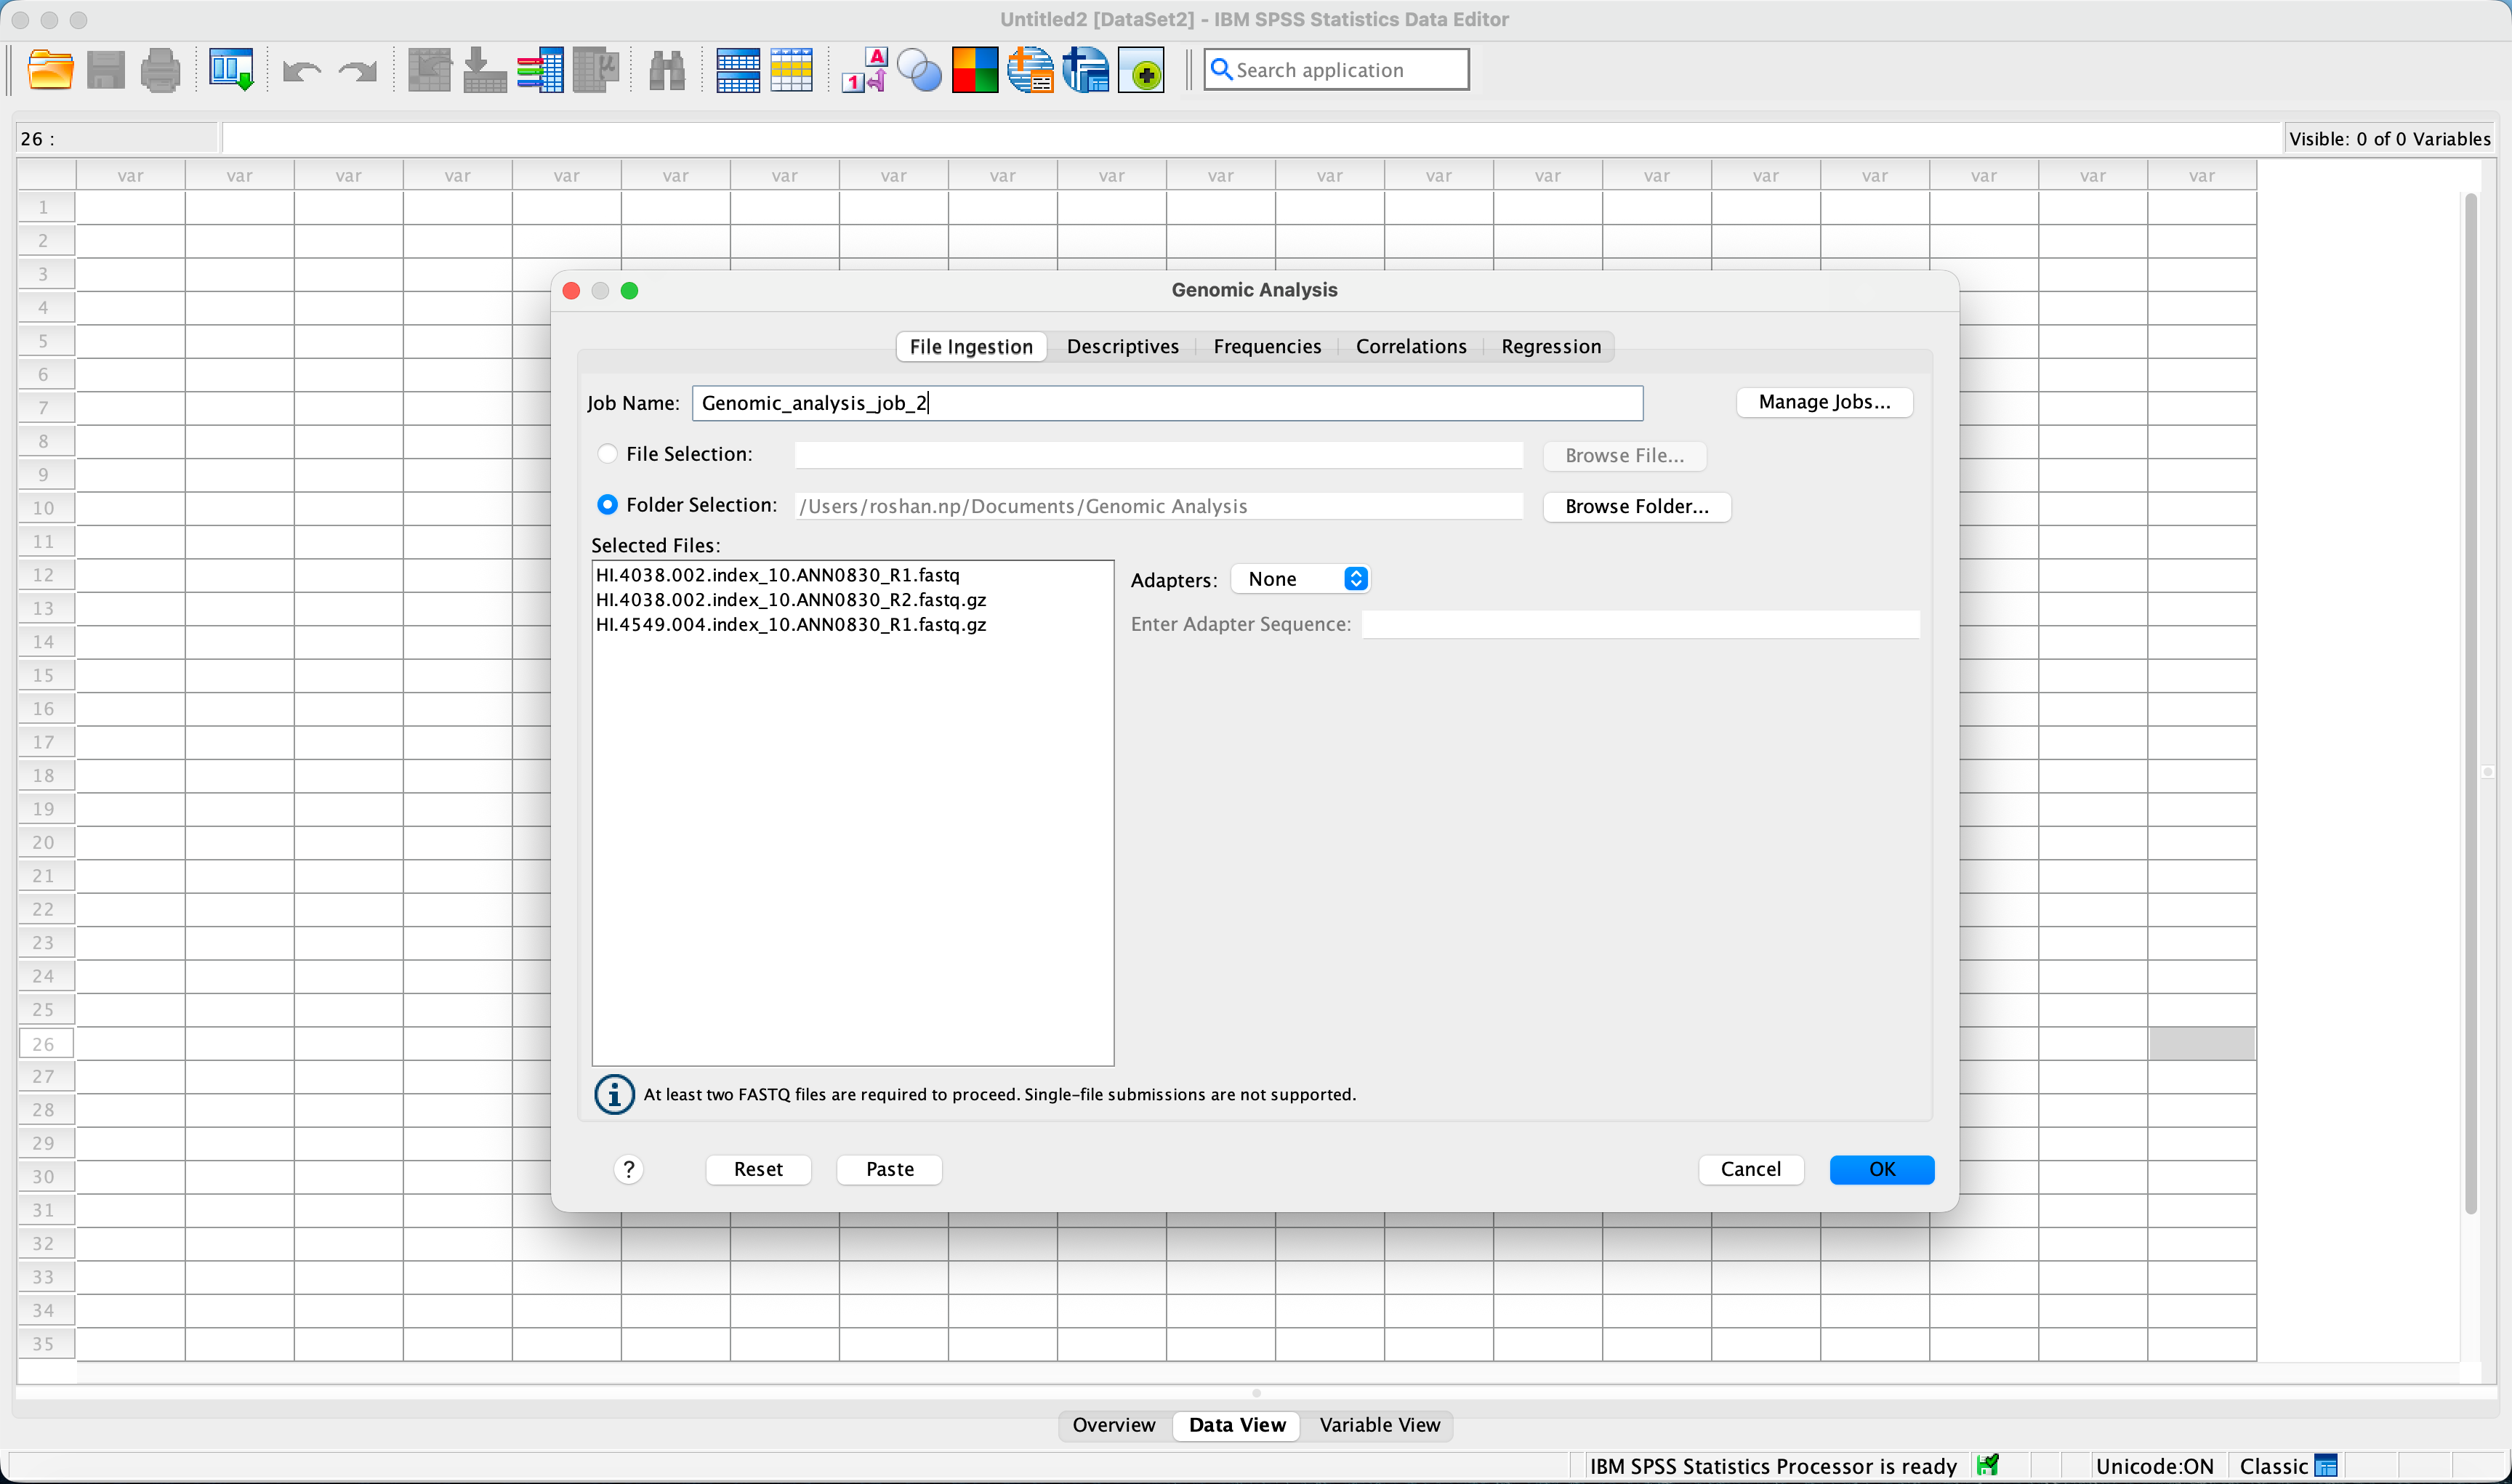Open data document via folder icon

pyautogui.click(x=50, y=70)
